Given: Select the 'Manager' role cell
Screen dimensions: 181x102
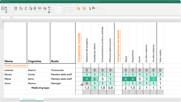Looking at the screenshot, I should (63, 83).
